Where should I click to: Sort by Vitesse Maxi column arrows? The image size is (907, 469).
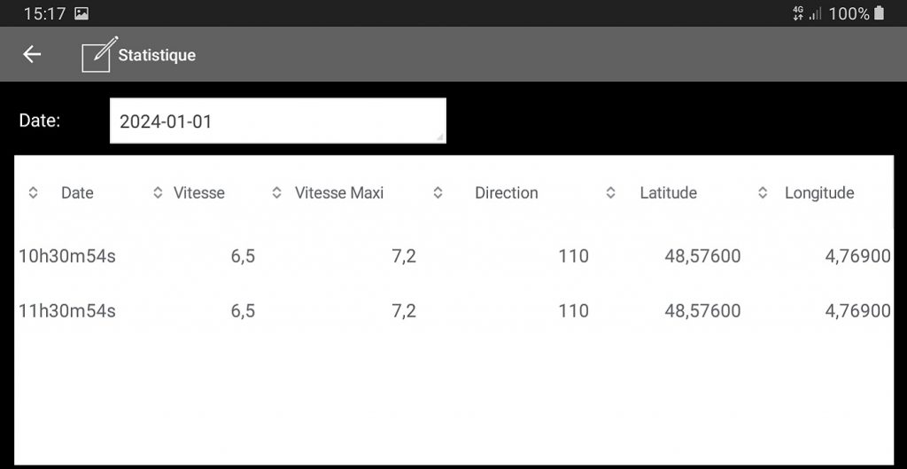tap(276, 192)
